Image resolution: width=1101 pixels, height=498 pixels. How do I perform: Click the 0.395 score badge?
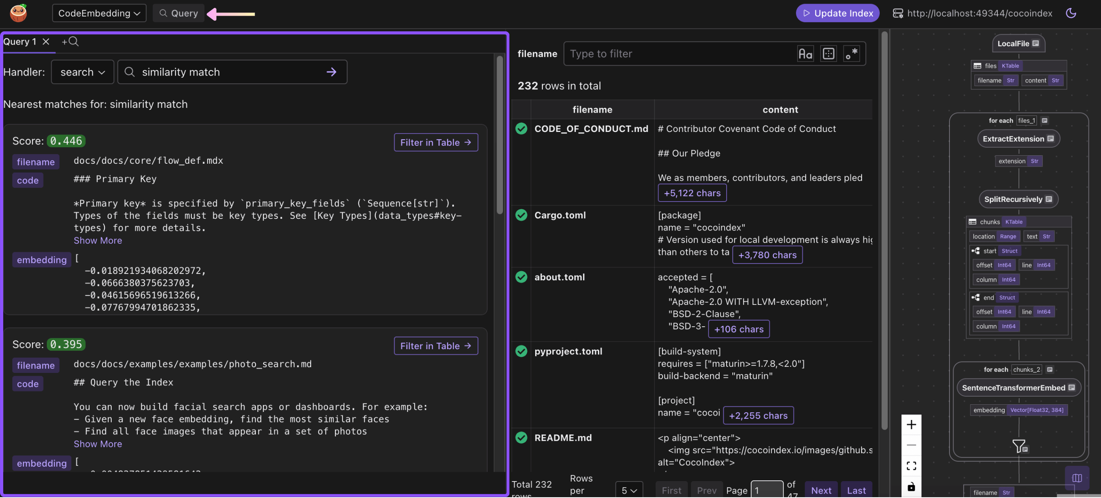[66, 344]
